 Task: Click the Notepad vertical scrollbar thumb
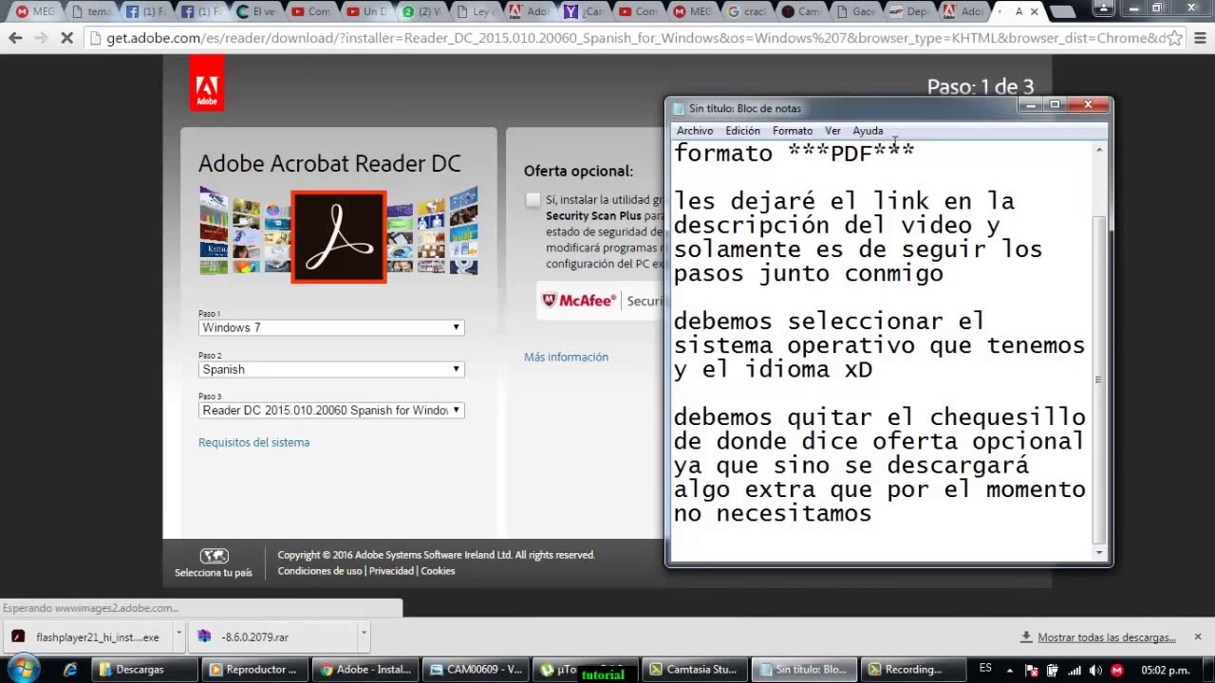click(x=1099, y=379)
